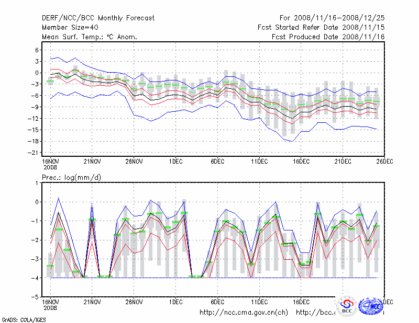Click the Prec.: log(mm/d) chart label
419x323 pixels.
(x=72, y=178)
